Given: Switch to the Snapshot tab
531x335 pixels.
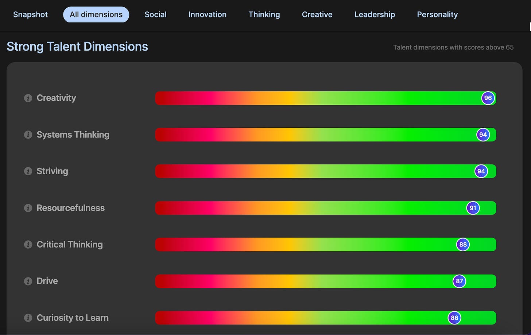Looking at the screenshot, I should (x=31, y=15).
